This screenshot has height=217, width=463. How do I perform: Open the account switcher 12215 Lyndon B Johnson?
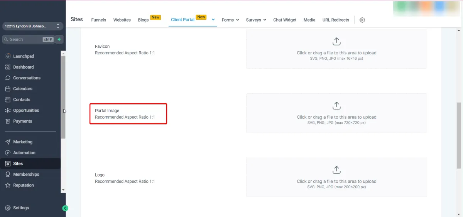tap(32, 26)
